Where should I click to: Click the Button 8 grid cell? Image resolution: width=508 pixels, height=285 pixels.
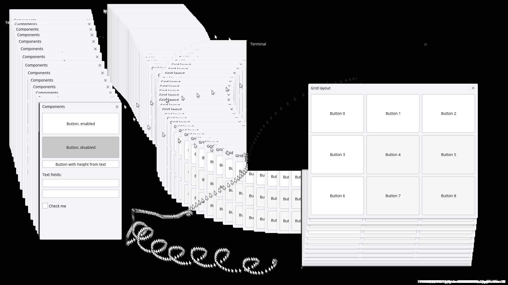click(x=448, y=196)
